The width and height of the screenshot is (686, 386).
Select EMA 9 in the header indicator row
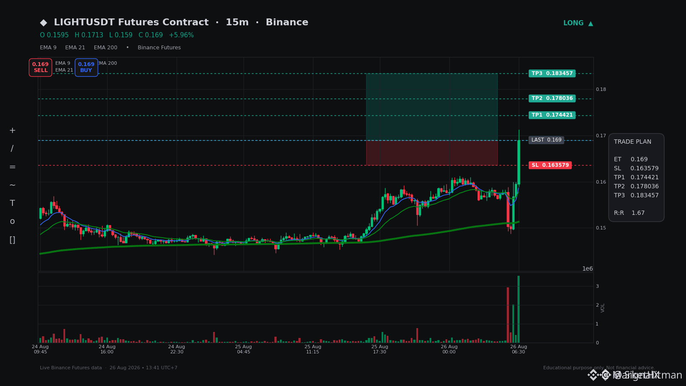48,48
